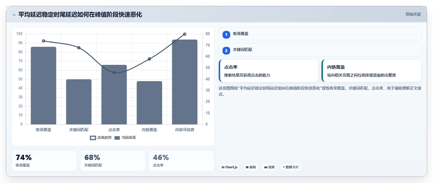Select the 关键词匹配 list item

pyautogui.click(x=320, y=50)
